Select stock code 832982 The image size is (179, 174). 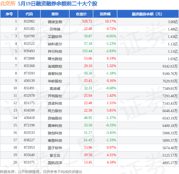point(29,21)
